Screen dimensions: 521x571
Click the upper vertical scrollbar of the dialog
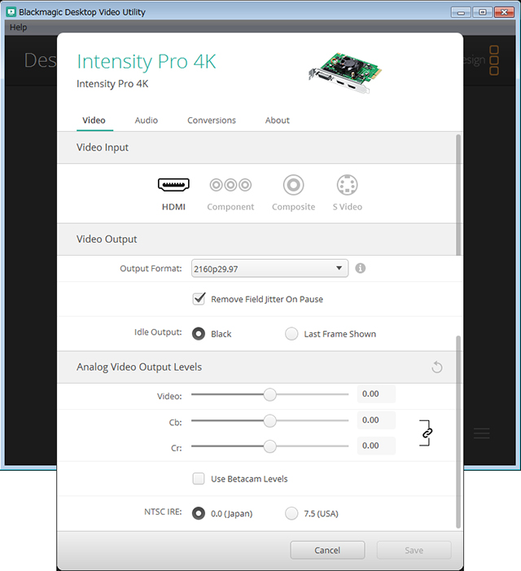coord(458,195)
